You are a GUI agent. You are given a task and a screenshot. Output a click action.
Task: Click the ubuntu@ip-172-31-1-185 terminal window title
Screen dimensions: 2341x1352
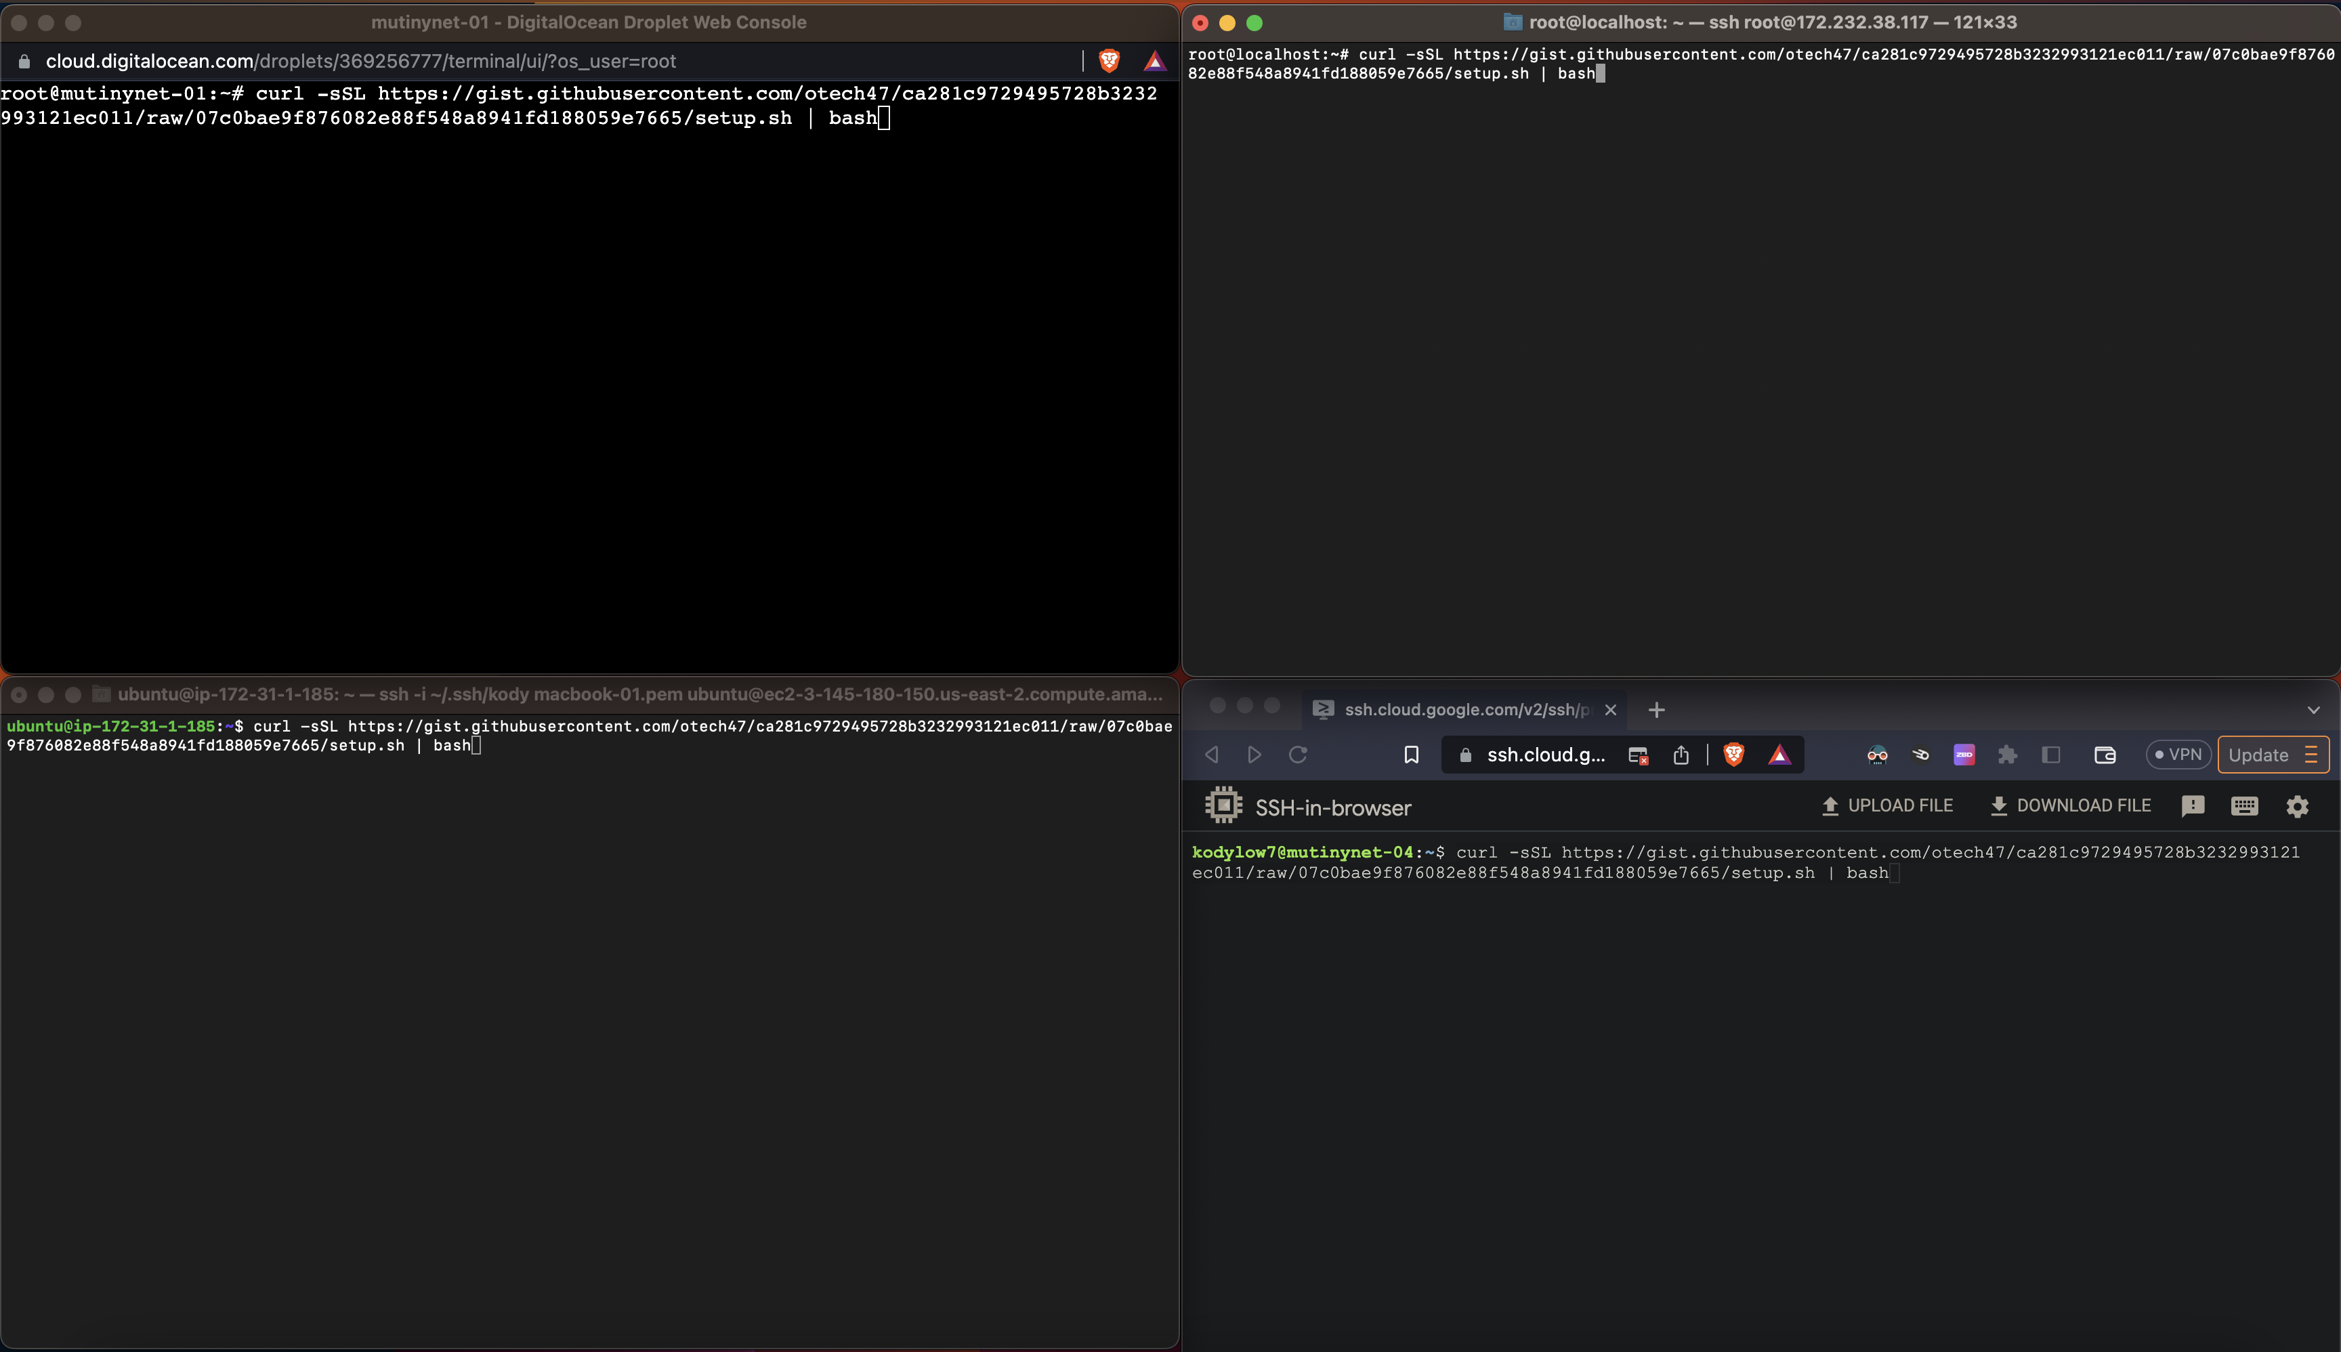pos(640,694)
